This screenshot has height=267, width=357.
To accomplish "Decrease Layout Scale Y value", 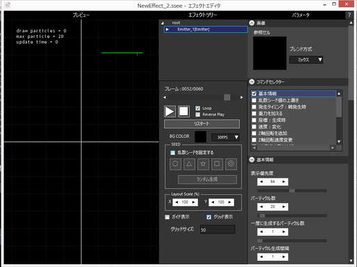I will click(x=213, y=202).
